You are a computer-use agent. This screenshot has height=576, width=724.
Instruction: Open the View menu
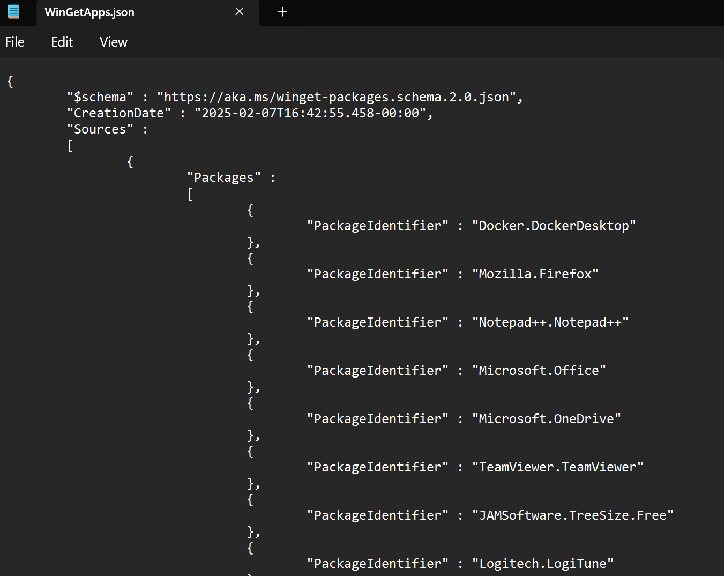click(x=114, y=42)
